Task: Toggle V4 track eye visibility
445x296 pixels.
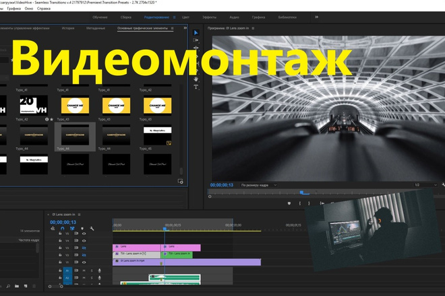Action: tap(84, 240)
